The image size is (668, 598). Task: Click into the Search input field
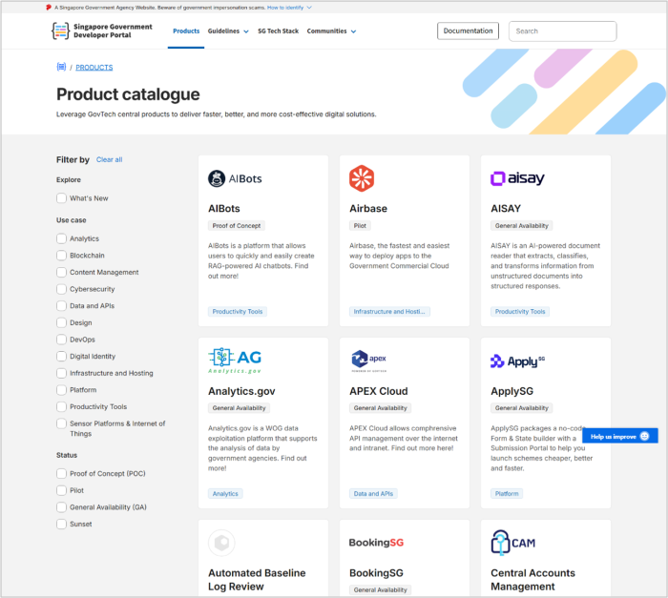click(563, 31)
